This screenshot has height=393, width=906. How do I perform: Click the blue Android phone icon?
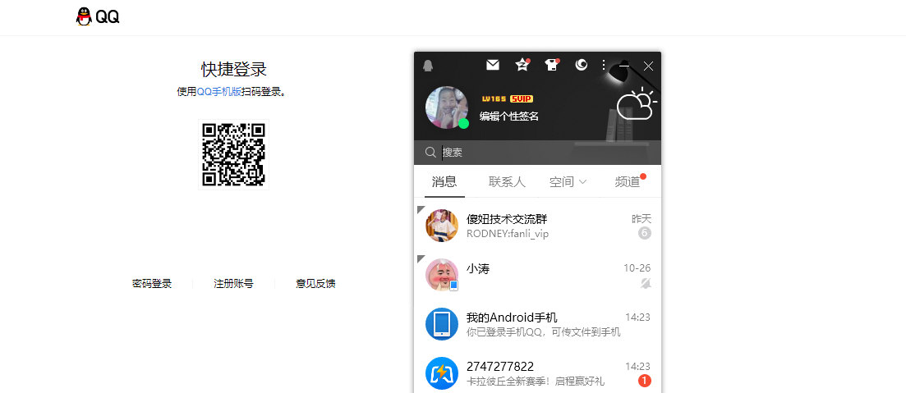point(442,324)
